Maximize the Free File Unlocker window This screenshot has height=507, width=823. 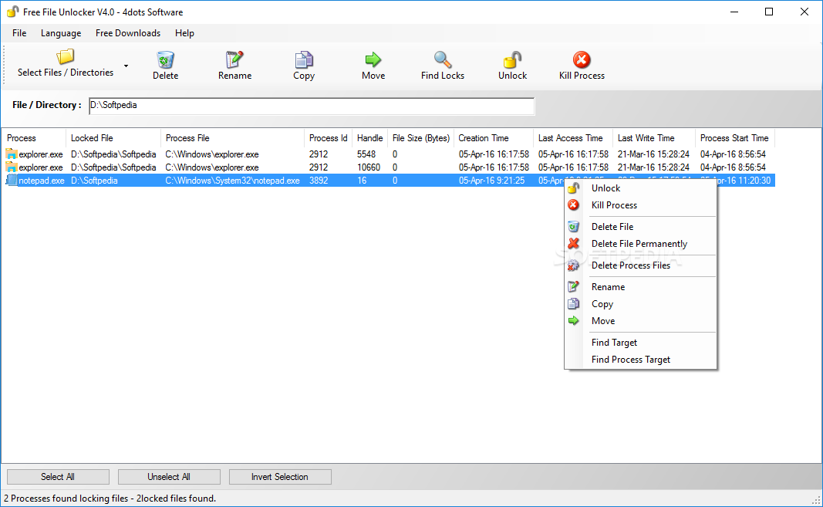[x=769, y=12]
